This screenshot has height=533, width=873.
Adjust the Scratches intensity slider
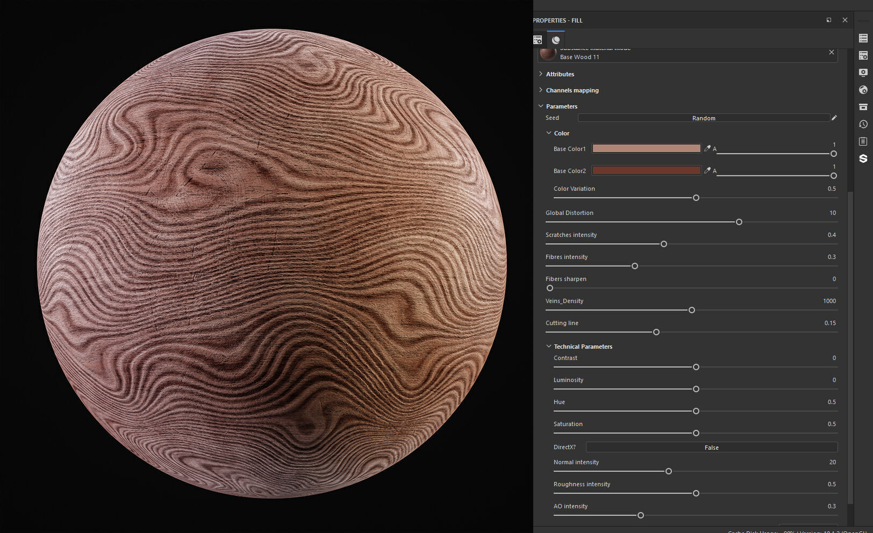(x=691, y=244)
